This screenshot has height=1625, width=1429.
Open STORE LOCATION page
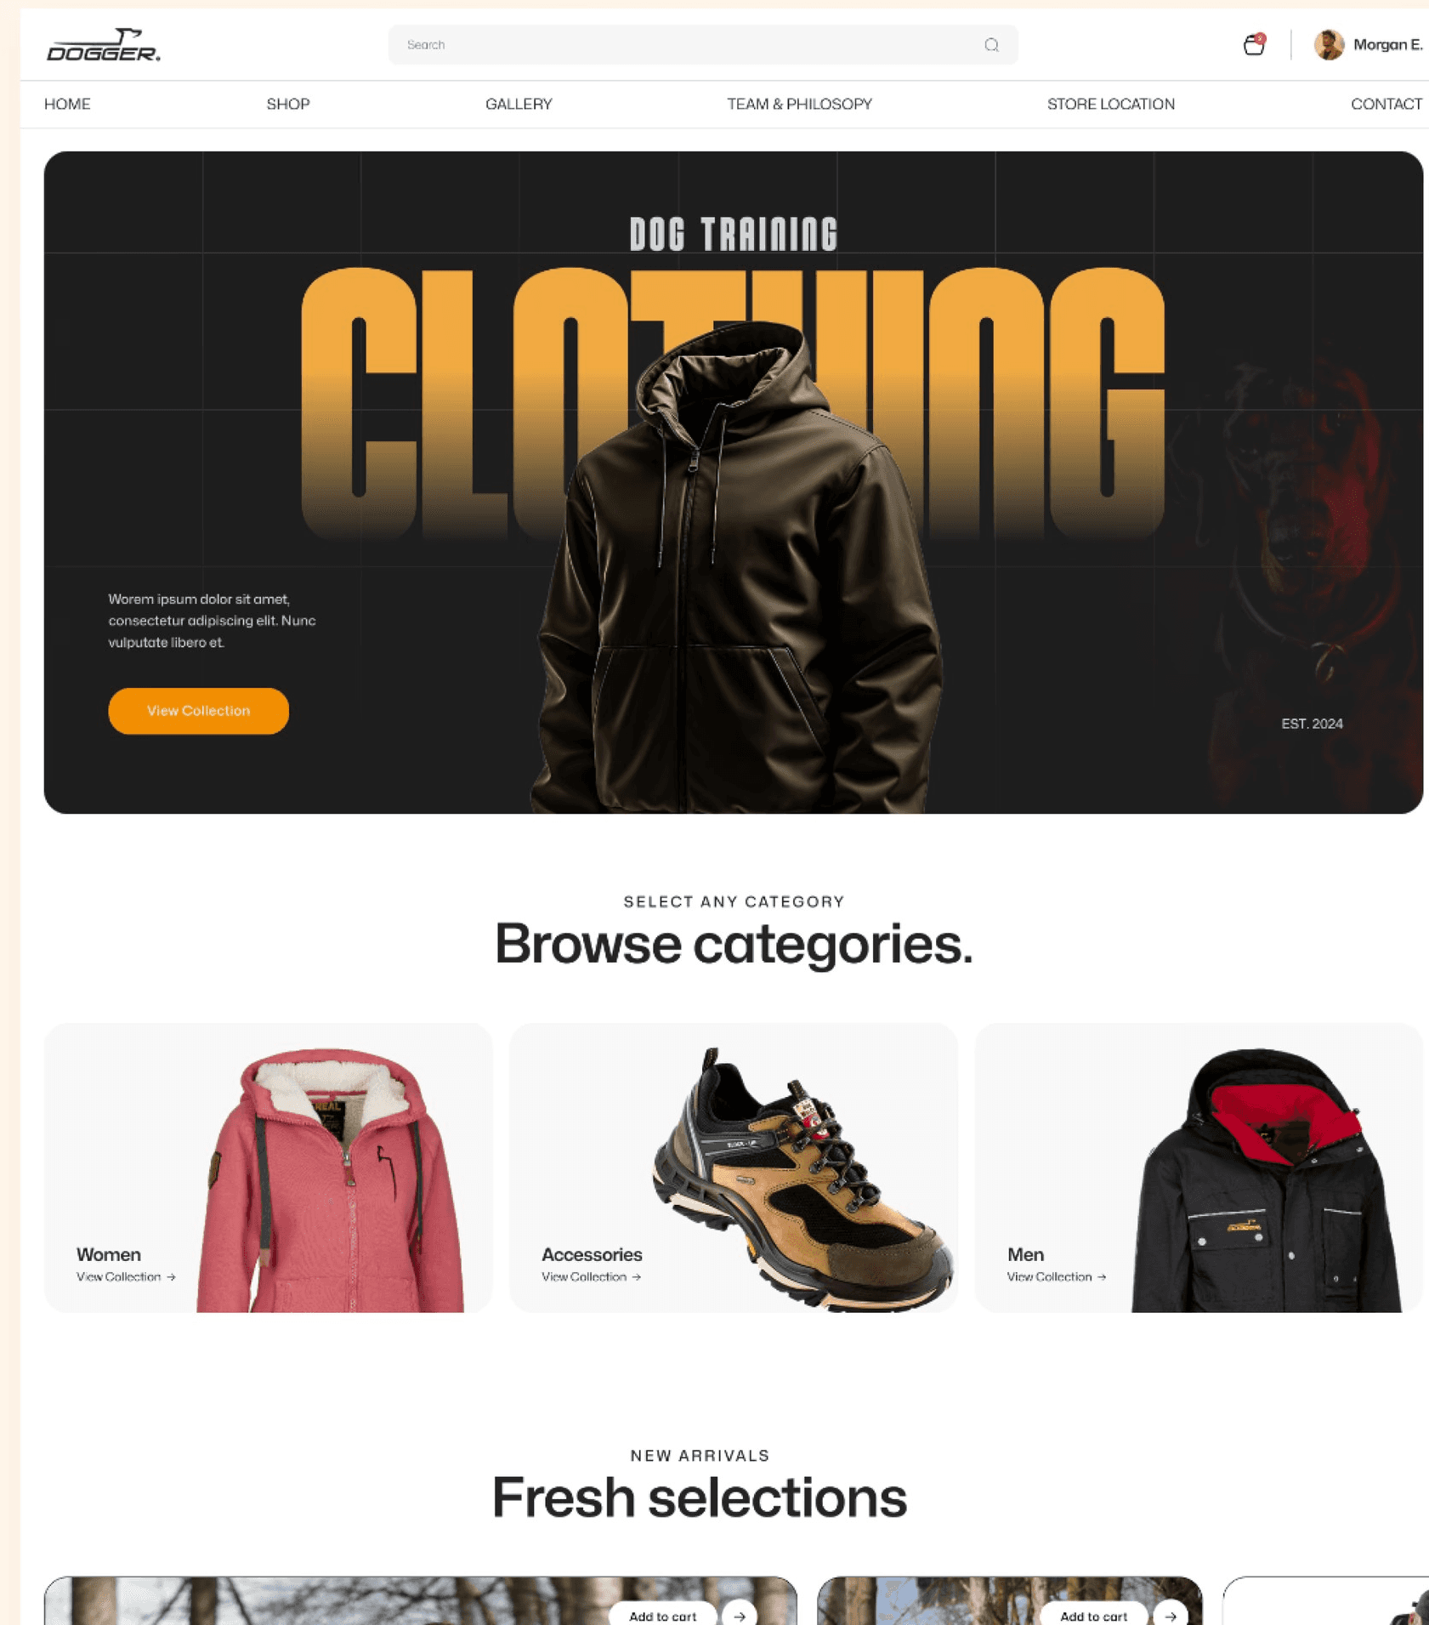pyautogui.click(x=1111, y=104)
